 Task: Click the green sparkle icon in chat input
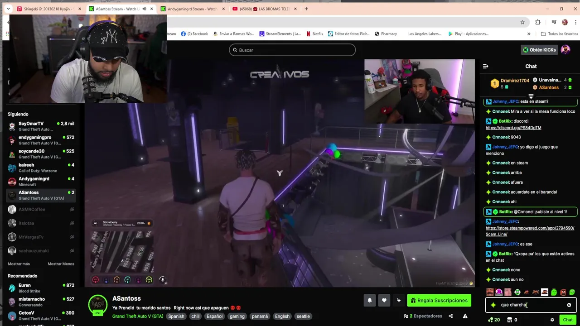493,305
